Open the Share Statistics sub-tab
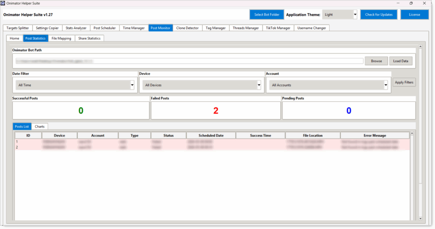The image size is (435, 229). point(89,39)
